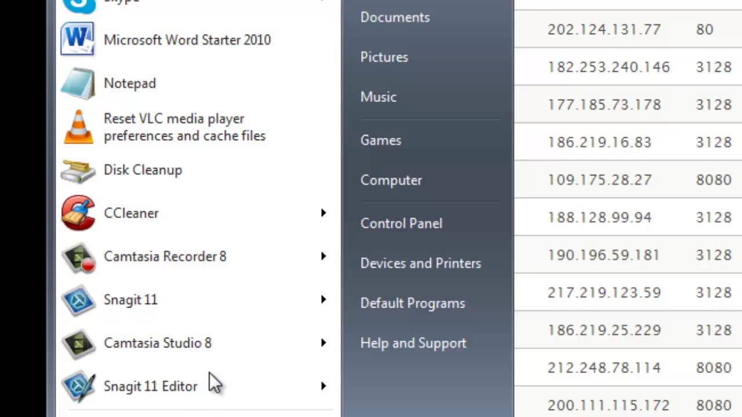Image resolution: width=742 pixels, height=417 pixels.
Task: Click port 8080 beside 212.248.78.114
Action: (x=714, y=368)
